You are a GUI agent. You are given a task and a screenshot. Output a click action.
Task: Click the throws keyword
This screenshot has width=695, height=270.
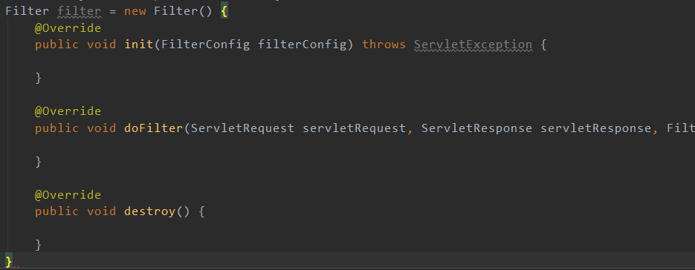click(x=384, y=45)
